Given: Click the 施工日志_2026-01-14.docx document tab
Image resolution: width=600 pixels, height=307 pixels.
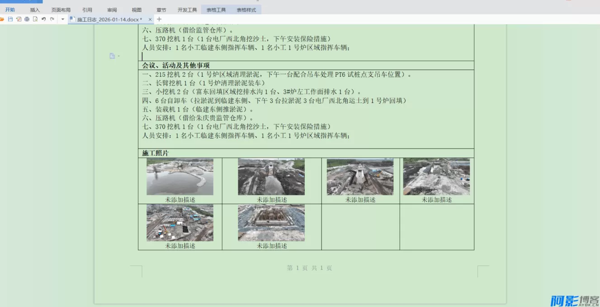Looking at the screenshot, I should (x=109, y=19).
